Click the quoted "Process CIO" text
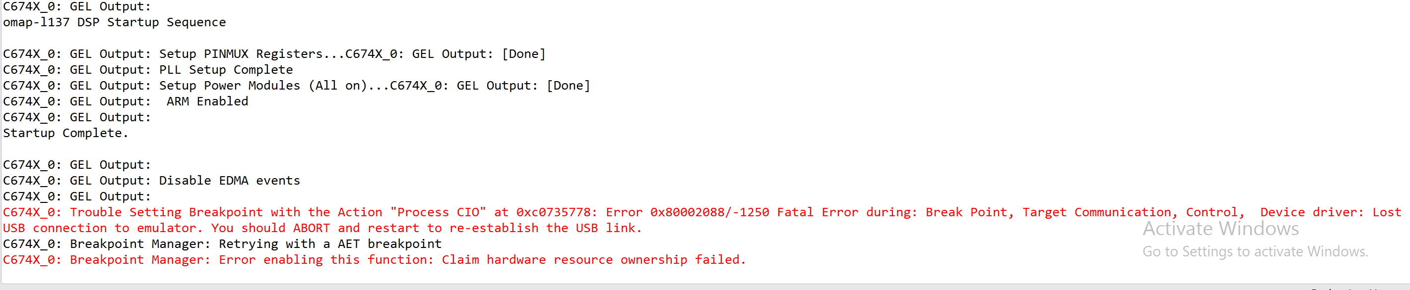This screenshot has height=290, width=1410. pos(438,212)
